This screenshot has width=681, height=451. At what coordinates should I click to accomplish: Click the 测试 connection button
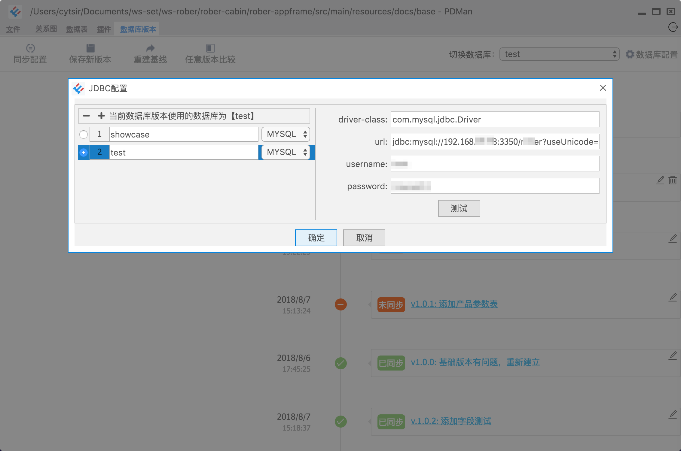(459, 208)
